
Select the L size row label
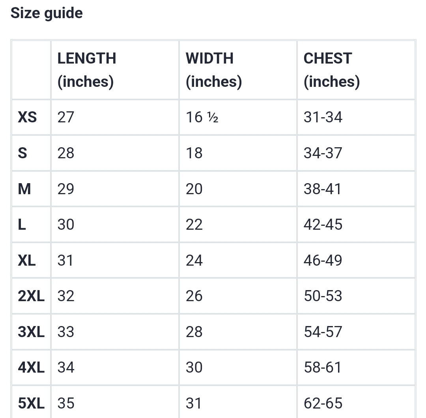[x=22, y=225]
